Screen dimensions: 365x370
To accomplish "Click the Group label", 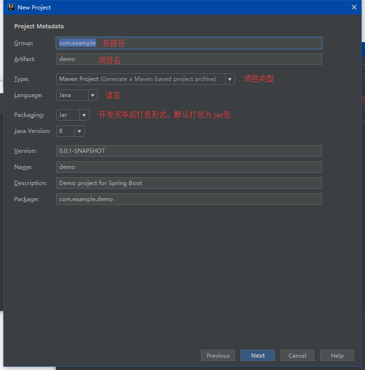I will point(24,43).
